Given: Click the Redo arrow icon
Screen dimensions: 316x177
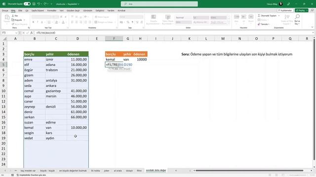Looking at the screenshot, I should [x=45, y=4].
